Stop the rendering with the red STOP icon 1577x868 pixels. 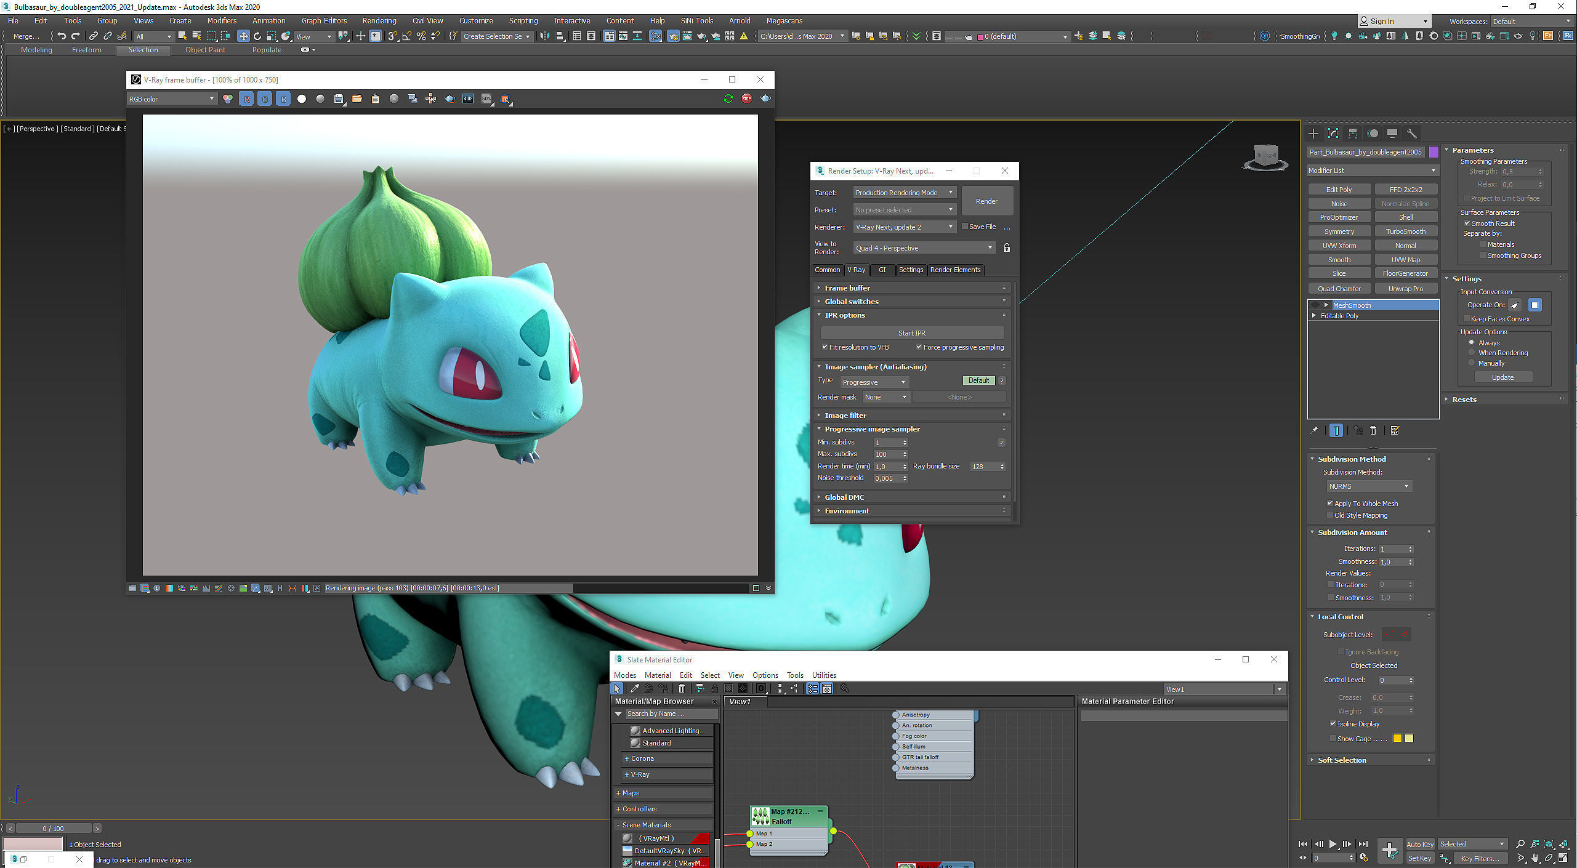coord(747,98)
